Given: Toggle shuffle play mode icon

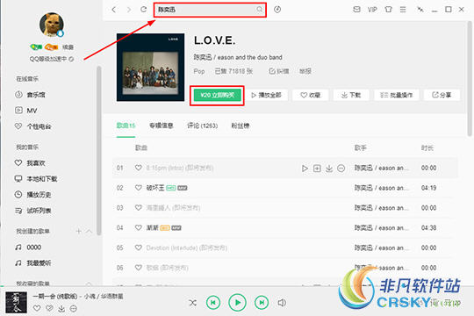Looking at the screenshot, I should (192, 302).
